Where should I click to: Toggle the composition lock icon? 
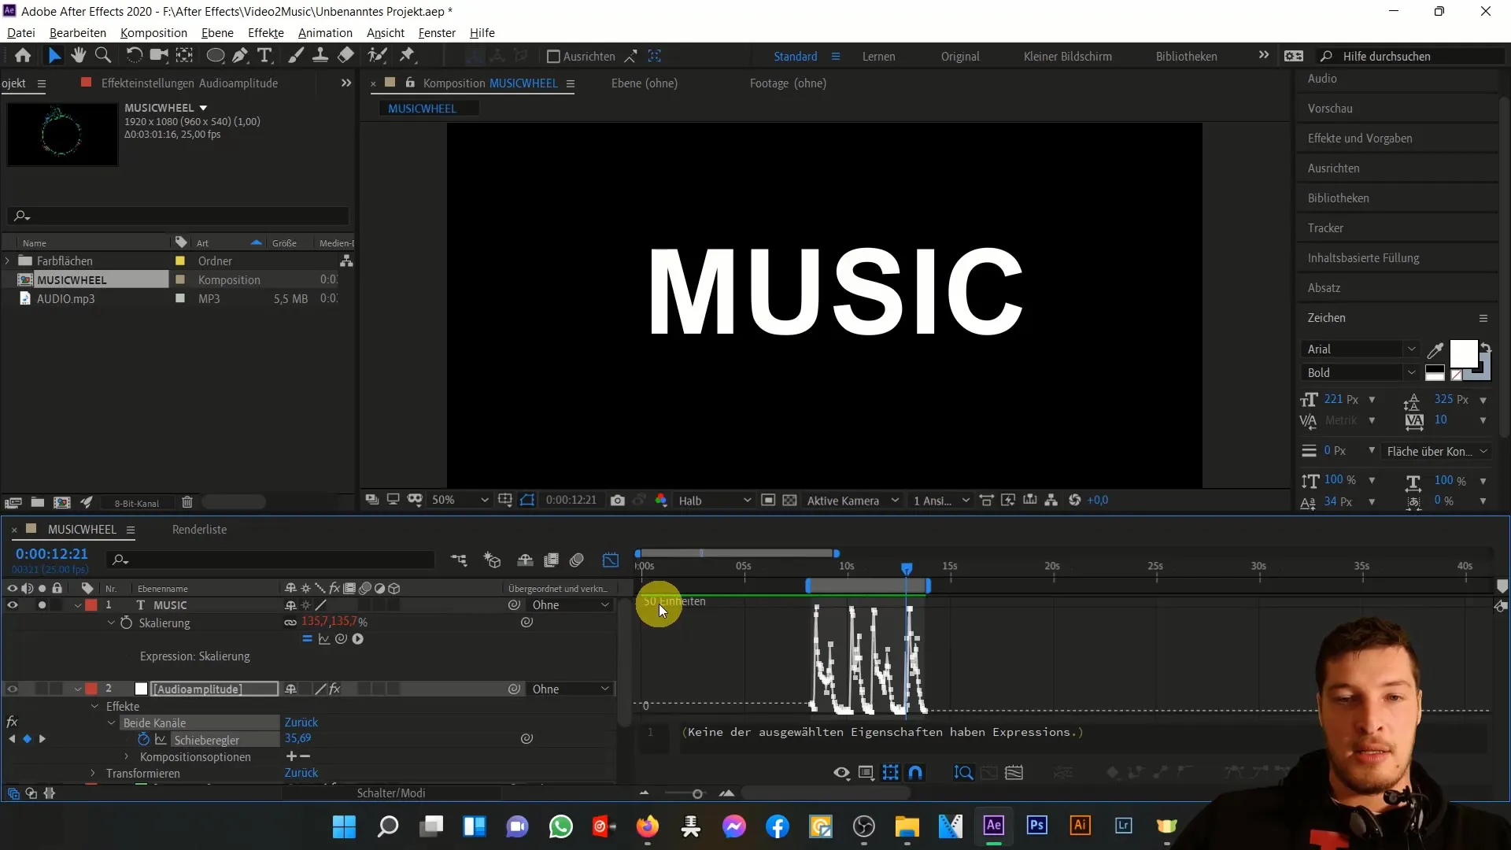[410, 83]
